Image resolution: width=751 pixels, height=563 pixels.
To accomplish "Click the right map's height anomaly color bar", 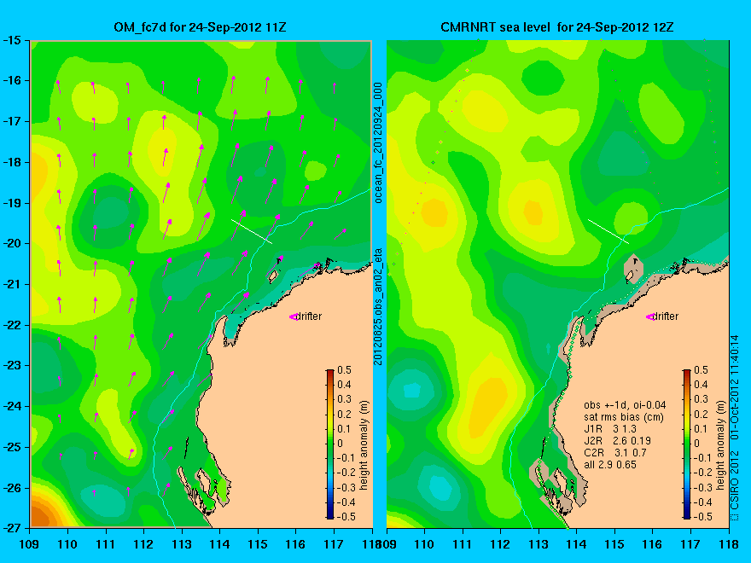I will (687, 444).
